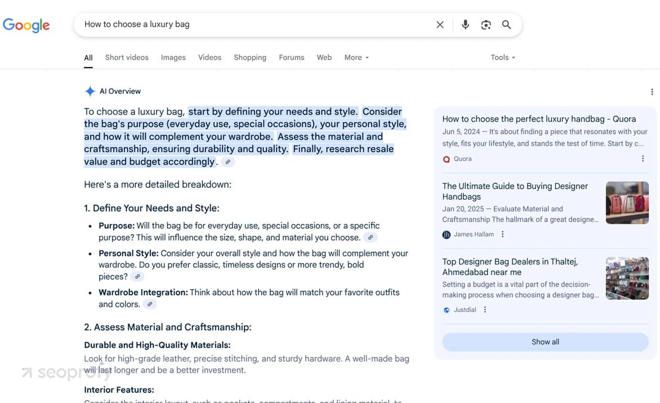The width and height of the screenshot is (660, 403).
Task: Open the three-dot menu beside James Hallam
Action: click(502, 234)
